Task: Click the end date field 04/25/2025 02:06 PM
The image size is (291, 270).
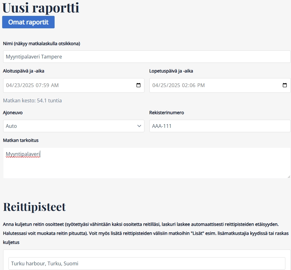Action: (x=220, y=85)
